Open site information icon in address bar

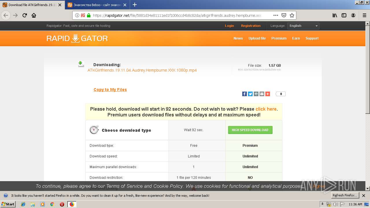[x=77, y=15]
